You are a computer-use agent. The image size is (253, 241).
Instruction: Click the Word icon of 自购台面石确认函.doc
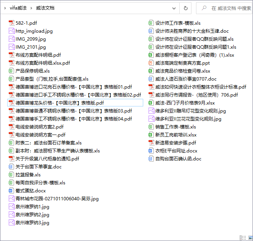(x=150, y=159)
